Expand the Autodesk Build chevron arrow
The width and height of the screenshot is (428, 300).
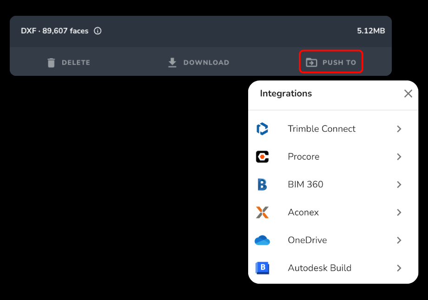pos(399,268)
